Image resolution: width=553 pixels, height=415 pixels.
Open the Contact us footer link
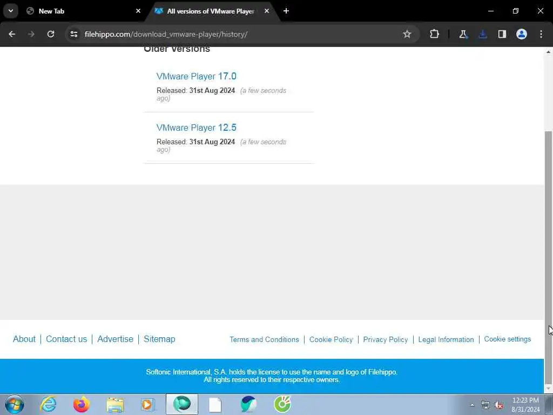[66, 339]
